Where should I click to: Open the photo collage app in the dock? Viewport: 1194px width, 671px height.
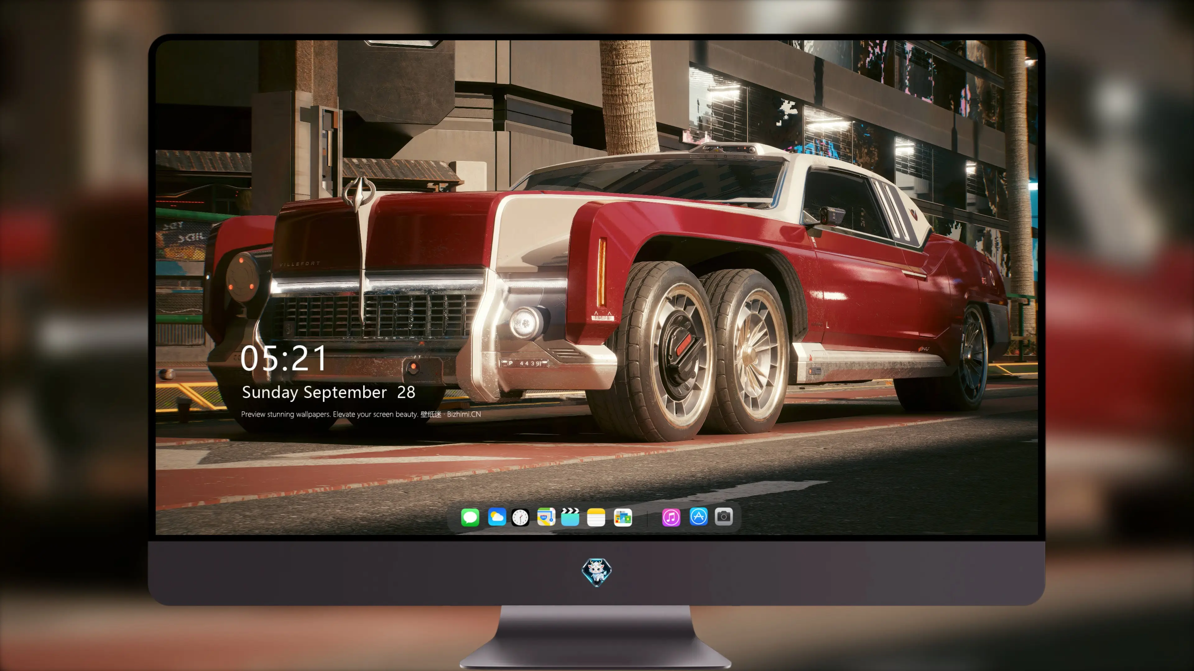click(x=622, y=517)
